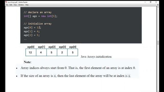Click the inline 'n-1' code text

click(128, 76)
